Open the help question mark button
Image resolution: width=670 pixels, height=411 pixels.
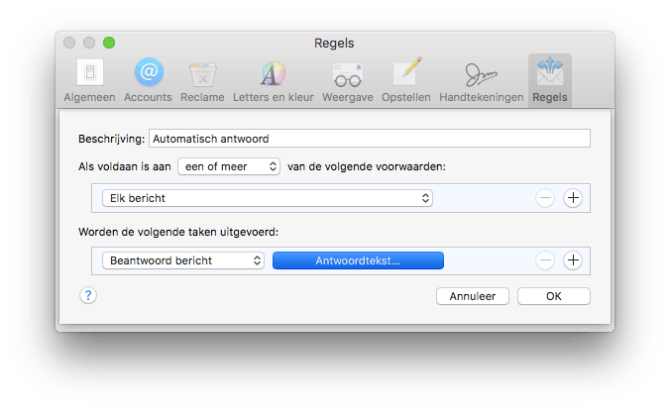pyautogui.click(x=88, y=295)
